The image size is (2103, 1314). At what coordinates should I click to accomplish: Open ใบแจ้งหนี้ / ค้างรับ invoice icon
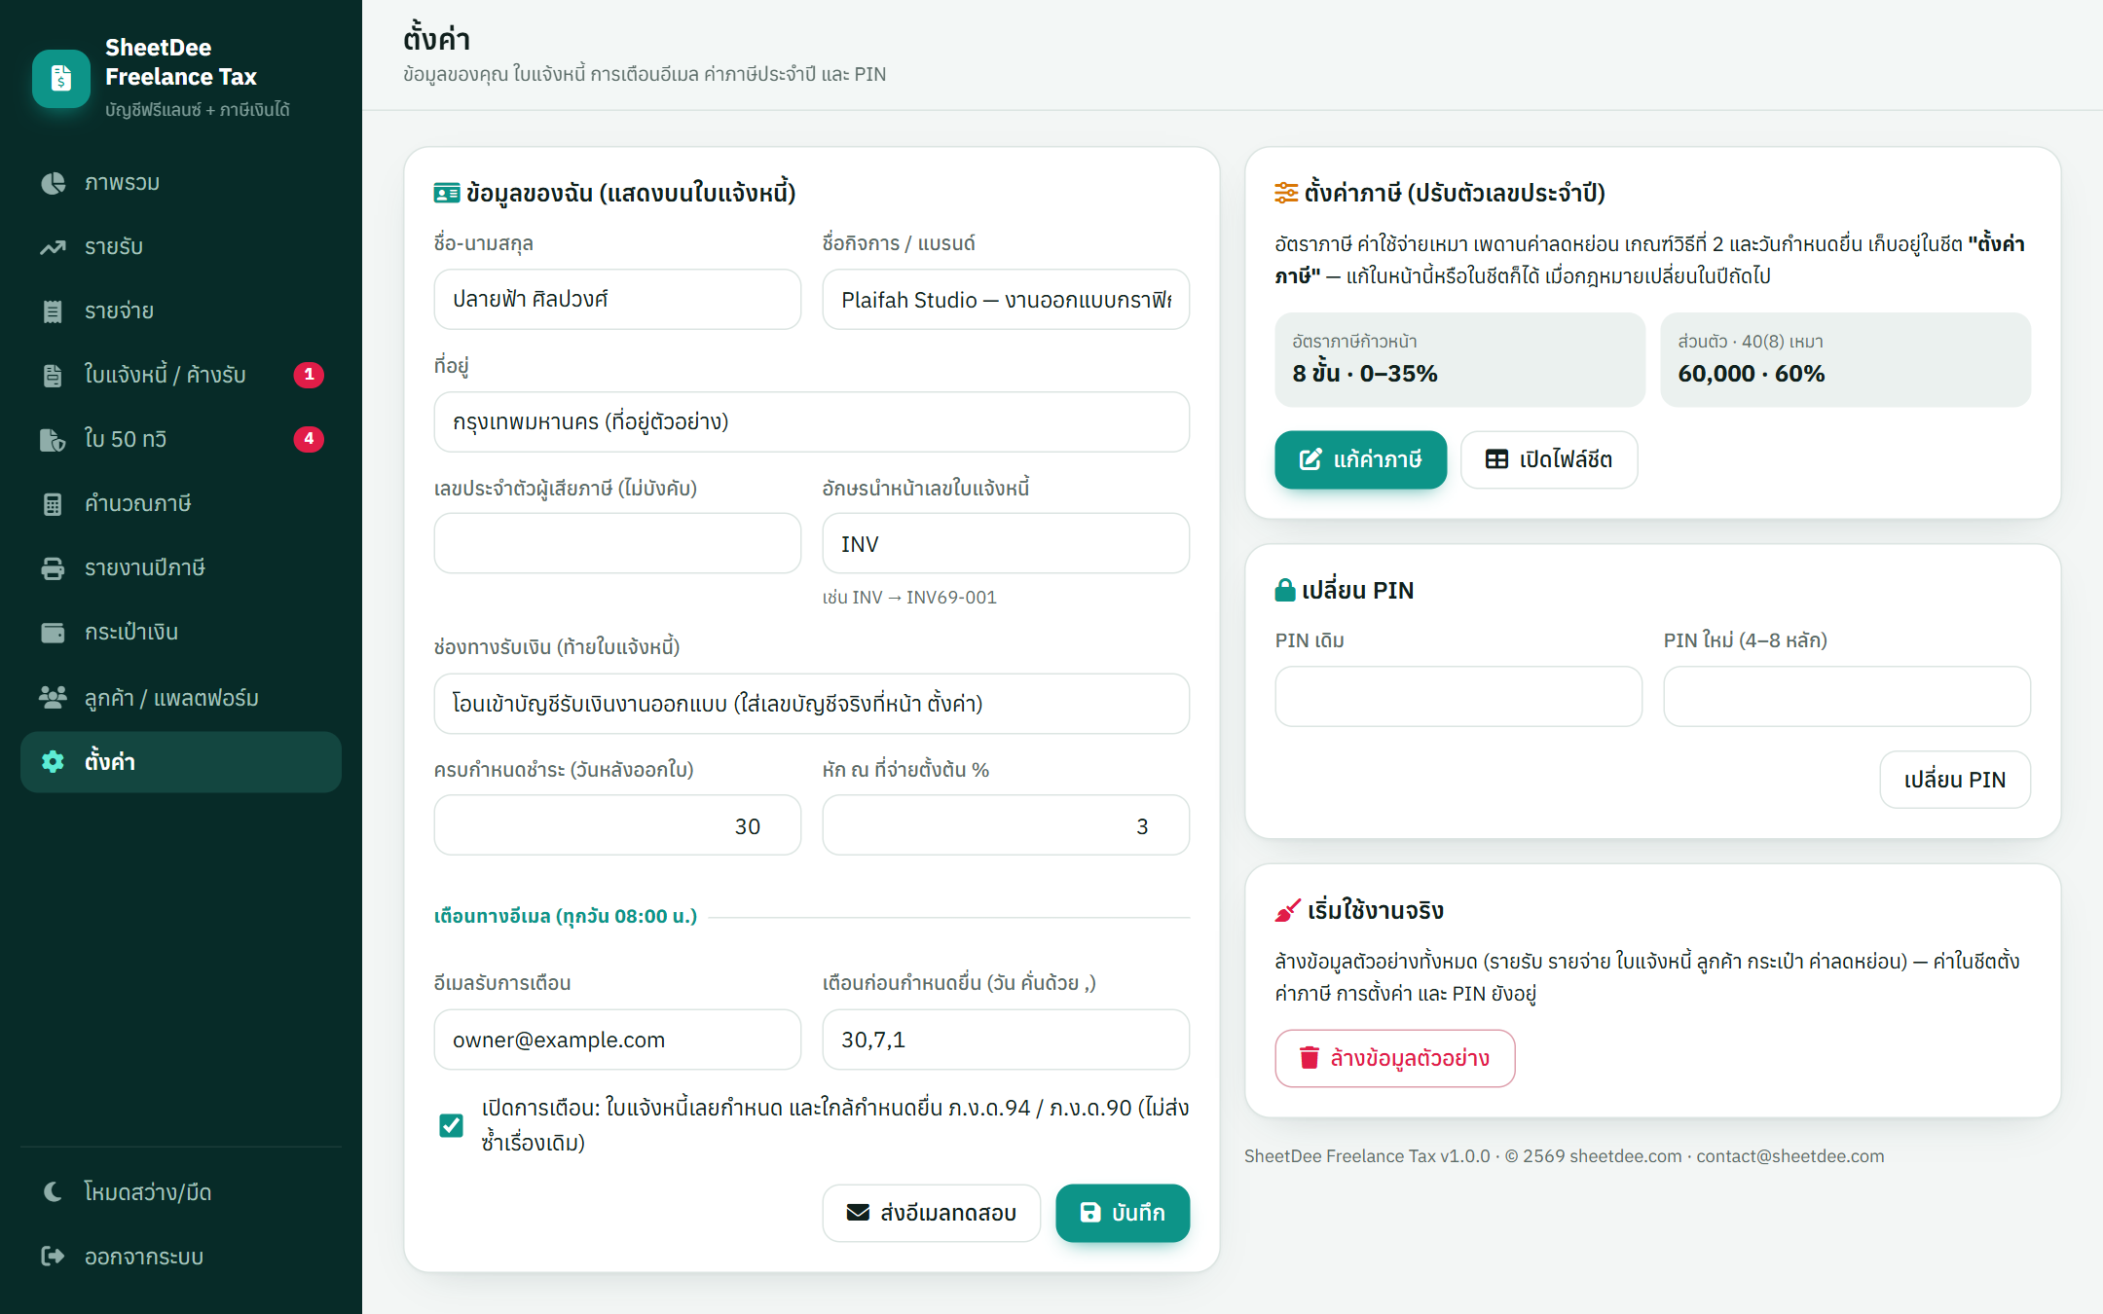point(53,376)
